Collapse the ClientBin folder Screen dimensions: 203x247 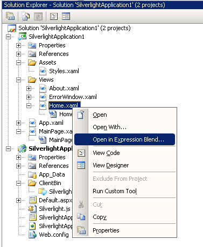tap(18, 183)
